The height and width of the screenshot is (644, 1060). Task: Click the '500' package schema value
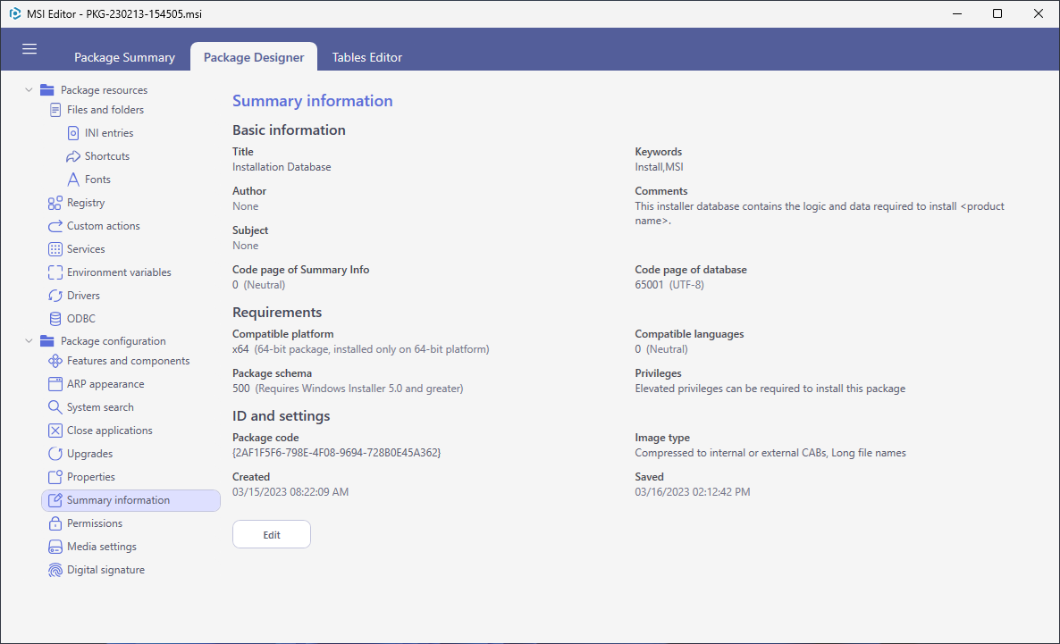coord(348,389)
